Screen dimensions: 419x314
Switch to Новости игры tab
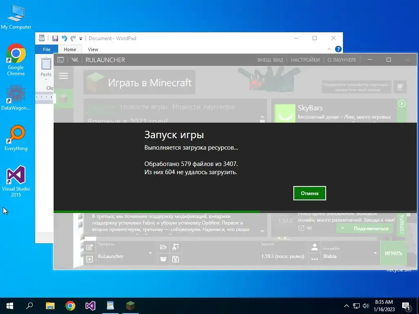coord(144,107)
